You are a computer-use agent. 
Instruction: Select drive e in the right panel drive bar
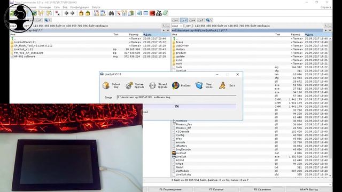pyautogui.click(x=192, y=20)
